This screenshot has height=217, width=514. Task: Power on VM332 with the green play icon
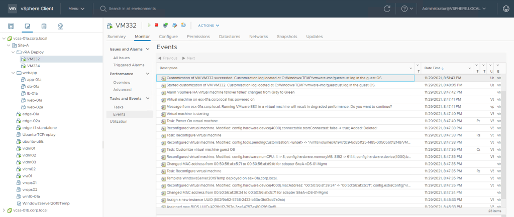[x=149, y=25]
